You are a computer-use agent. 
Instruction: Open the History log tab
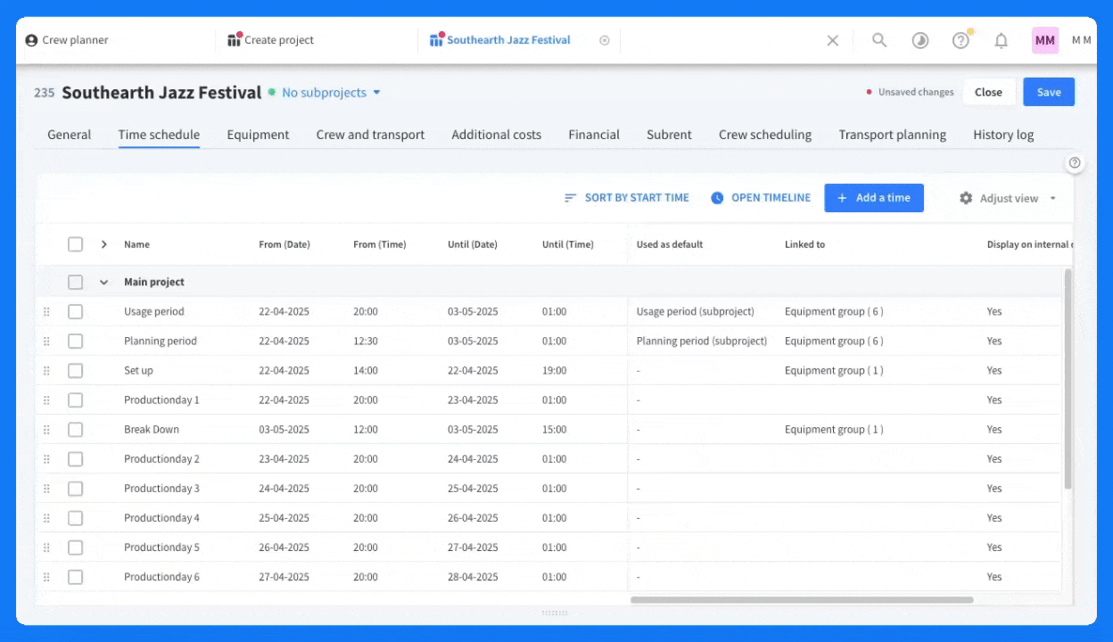point(1003,135)
